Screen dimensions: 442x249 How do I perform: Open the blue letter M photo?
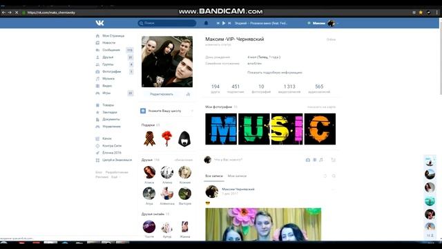click(221, 129)
